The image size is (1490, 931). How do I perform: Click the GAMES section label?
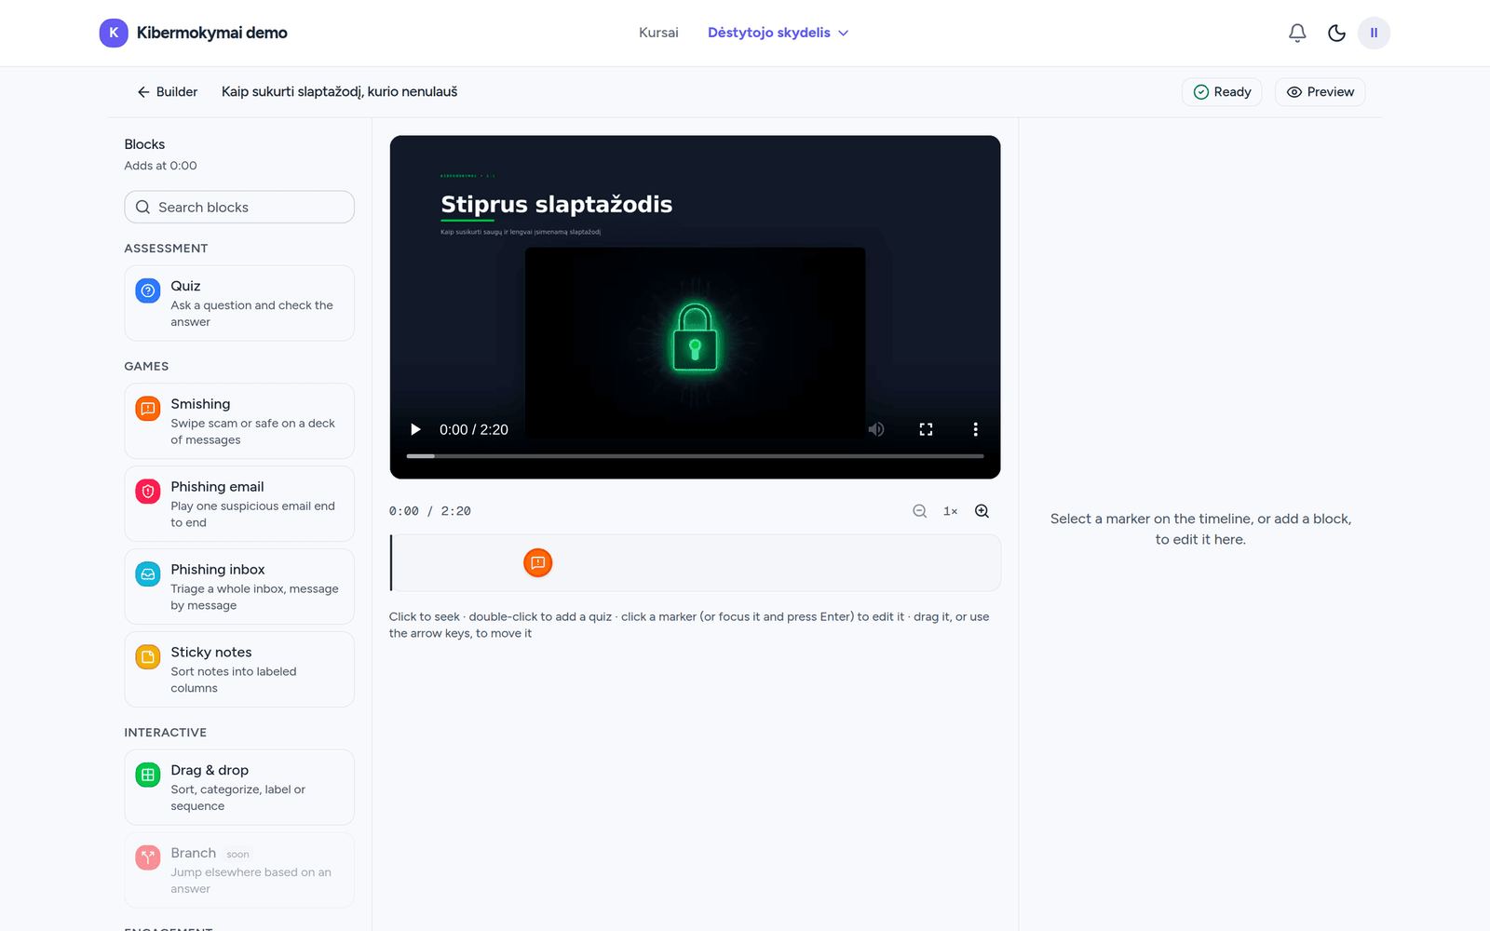point(146,367)
